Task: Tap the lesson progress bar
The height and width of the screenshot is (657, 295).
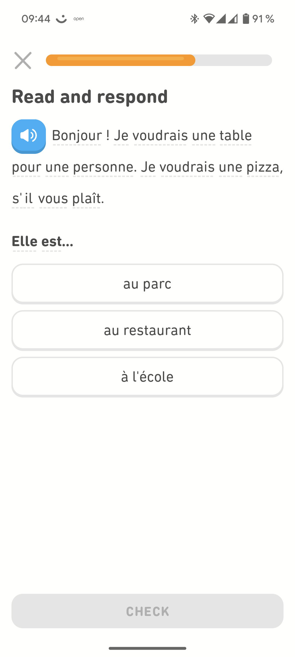Action: point(159,60)
